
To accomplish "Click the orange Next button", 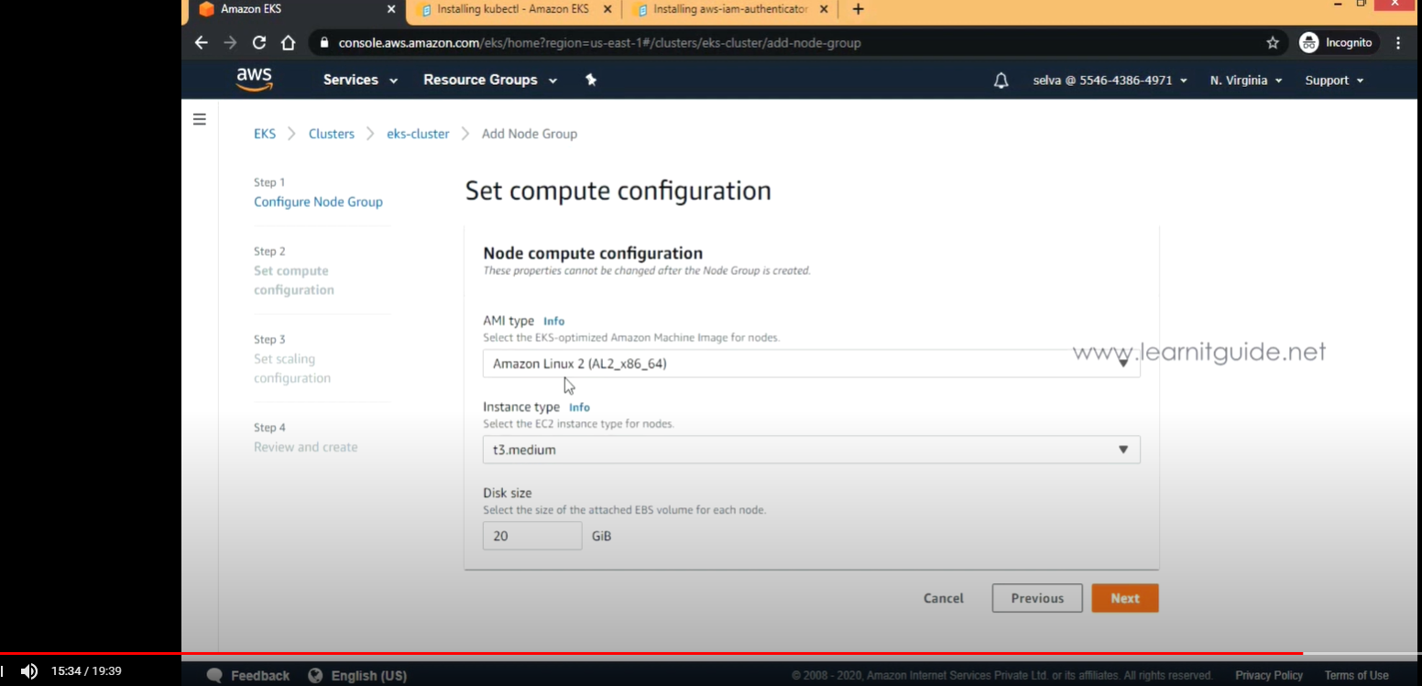I will (x=1125, y=598).
